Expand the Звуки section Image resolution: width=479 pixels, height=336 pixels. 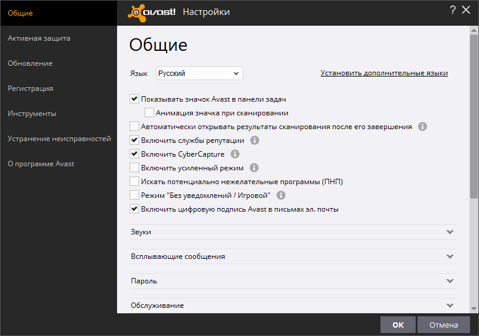(293, 232)
